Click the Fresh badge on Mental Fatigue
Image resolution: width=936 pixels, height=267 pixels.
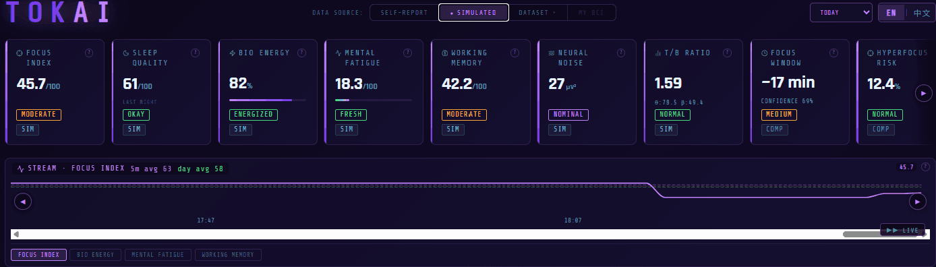coord(351,115)
